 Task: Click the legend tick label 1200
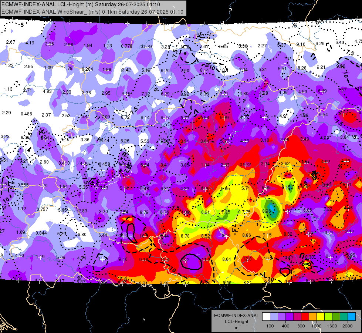pyautogui.click(x=316, y=326)
